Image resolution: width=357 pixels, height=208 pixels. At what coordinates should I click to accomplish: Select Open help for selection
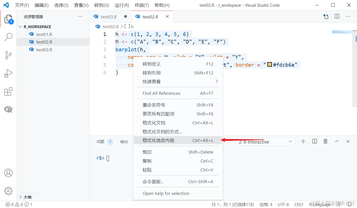178,193
